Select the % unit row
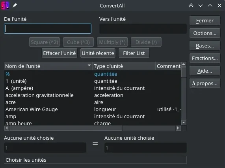 pos(93,74)
